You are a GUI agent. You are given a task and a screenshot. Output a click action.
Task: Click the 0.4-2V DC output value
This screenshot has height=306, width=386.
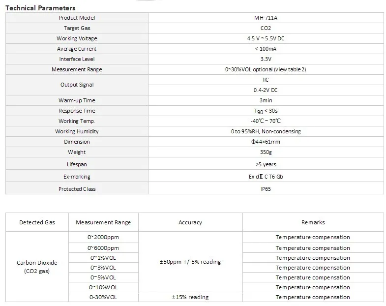pyautogui.click(x=266, y=90)
